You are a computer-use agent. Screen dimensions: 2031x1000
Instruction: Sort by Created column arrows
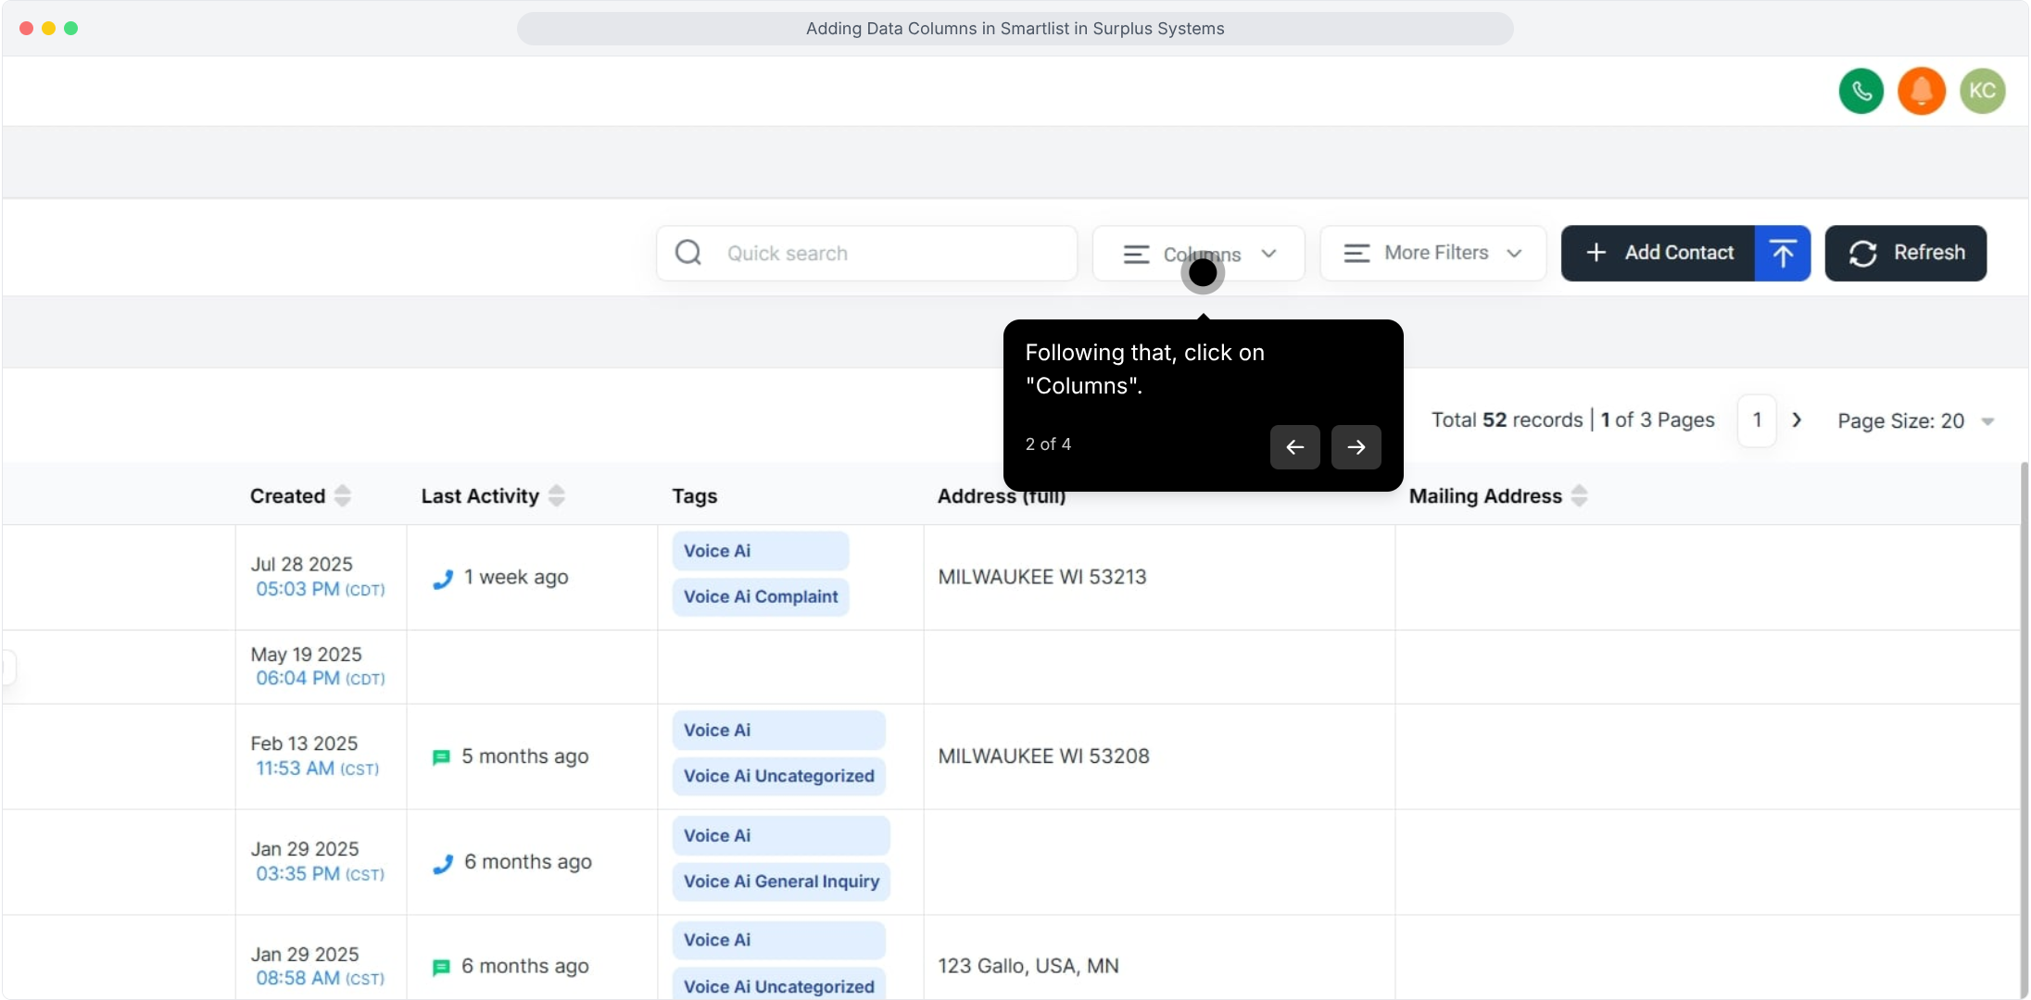click(343, 495)
